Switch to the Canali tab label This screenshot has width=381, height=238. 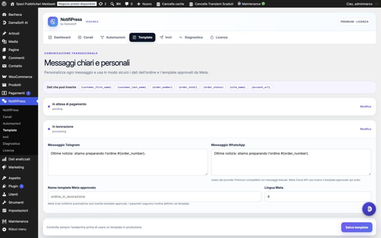88,38
